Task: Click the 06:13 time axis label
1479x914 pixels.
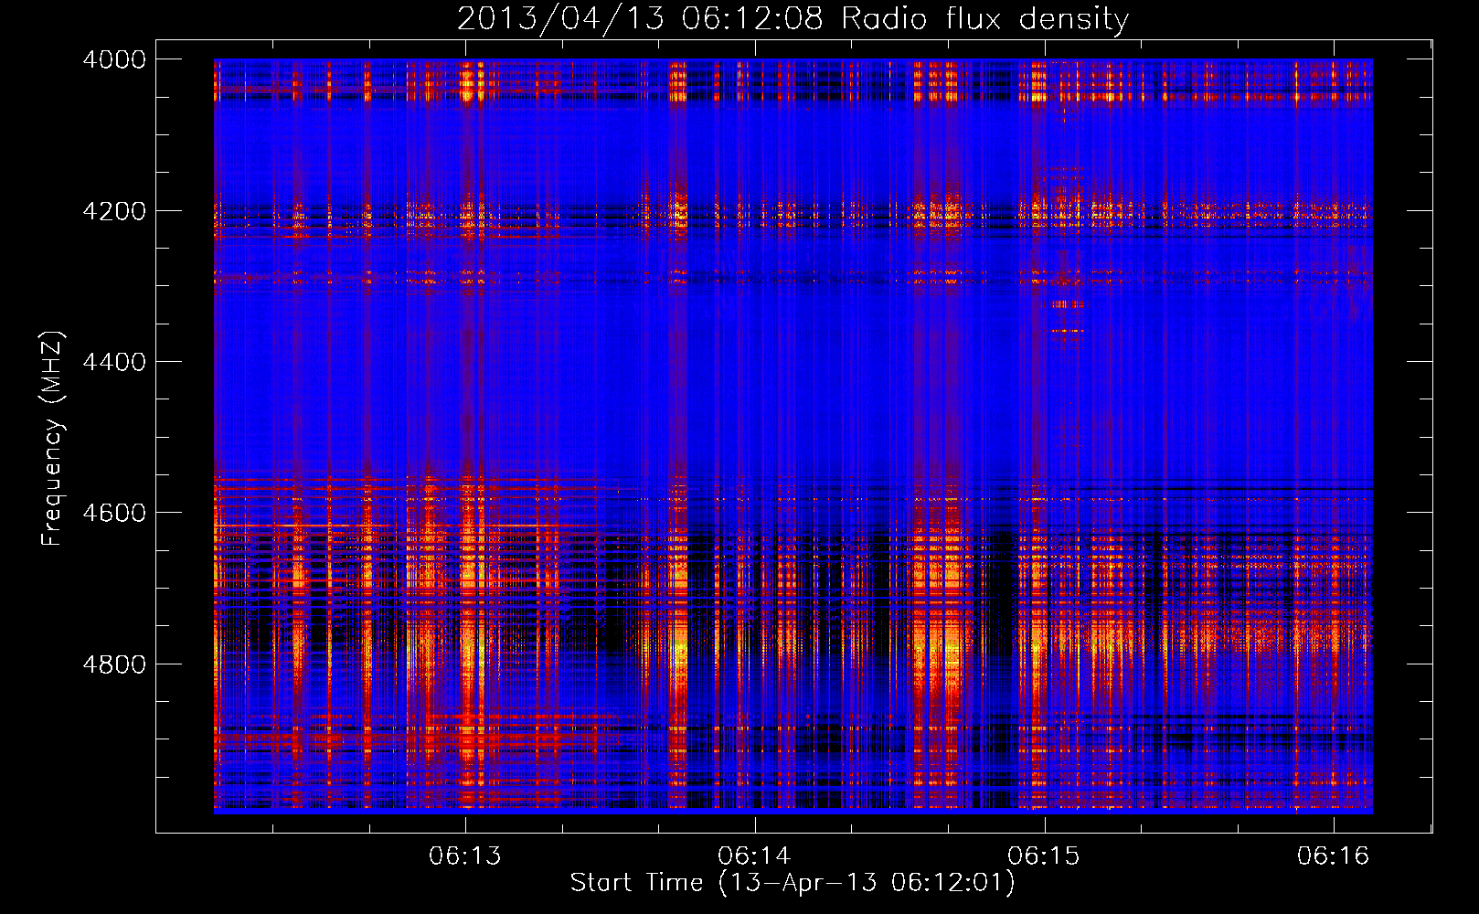Action: click(x=465, y=856)
